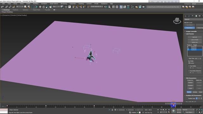
Task: Activate the Select and Scale tool
Action: [47, 7]
